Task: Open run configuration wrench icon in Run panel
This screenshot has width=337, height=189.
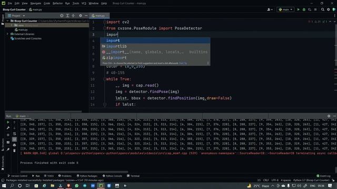Action: pyautogui.click(x=8, y=128)
